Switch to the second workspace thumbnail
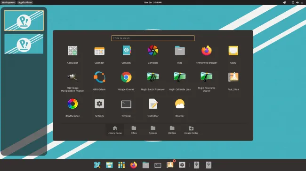Image resolution: width=306 pixels, height=171 pixels. click(x=24, y=44)
